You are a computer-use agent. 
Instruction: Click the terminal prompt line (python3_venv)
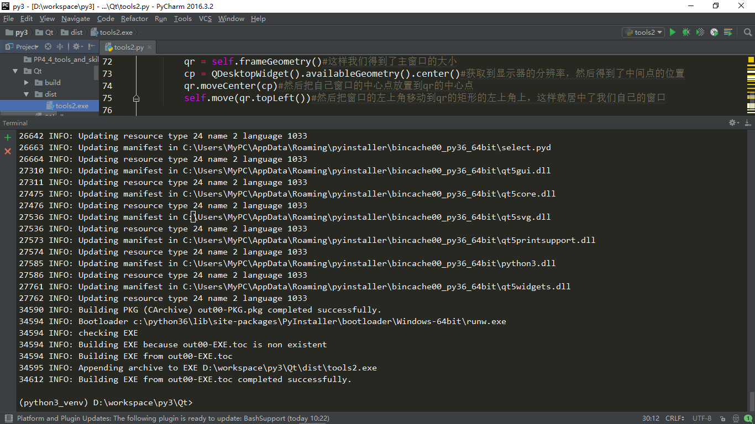[x=106, y=402]
